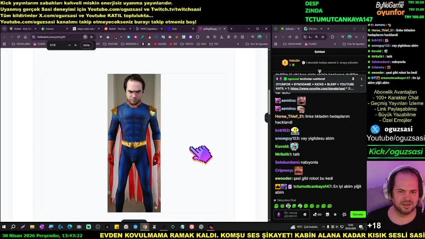425x239 pixels.
Task: Click Horse_Thief_31 username in chat
Action: coord(289,117)
